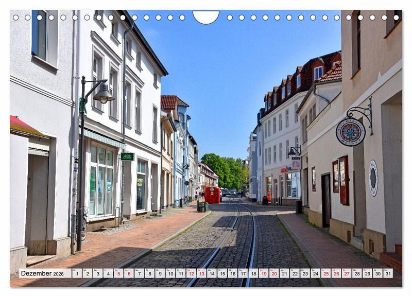
Task: Click the red notice board on right wall
Action: [344, 181]
